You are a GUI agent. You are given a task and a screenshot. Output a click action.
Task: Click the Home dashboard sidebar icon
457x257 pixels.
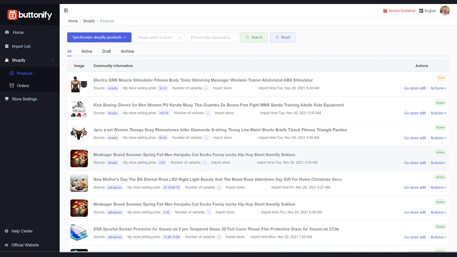click(x=7, y=32)
